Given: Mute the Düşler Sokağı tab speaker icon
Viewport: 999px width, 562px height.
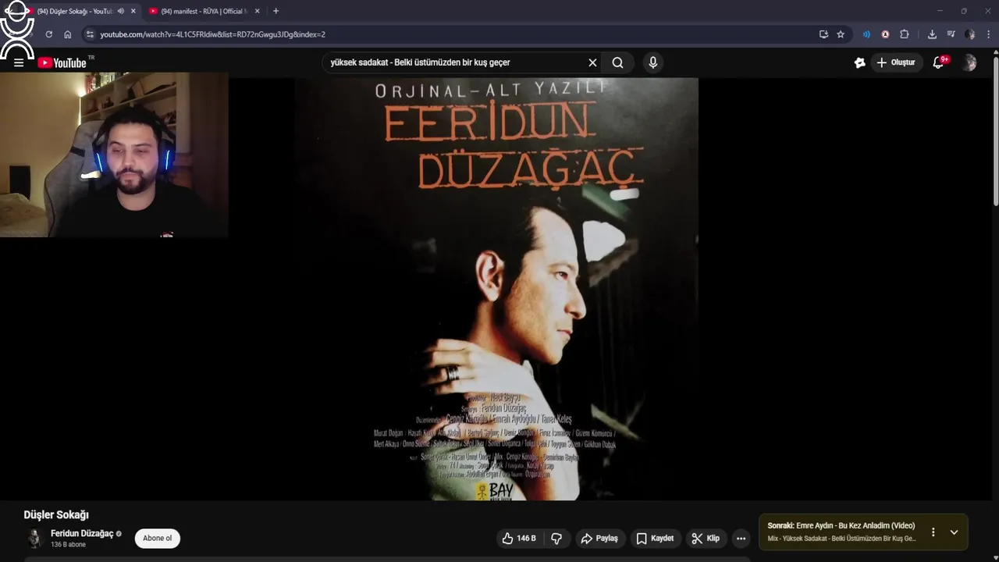Looking at the screenshot, I should click(120, 11).
